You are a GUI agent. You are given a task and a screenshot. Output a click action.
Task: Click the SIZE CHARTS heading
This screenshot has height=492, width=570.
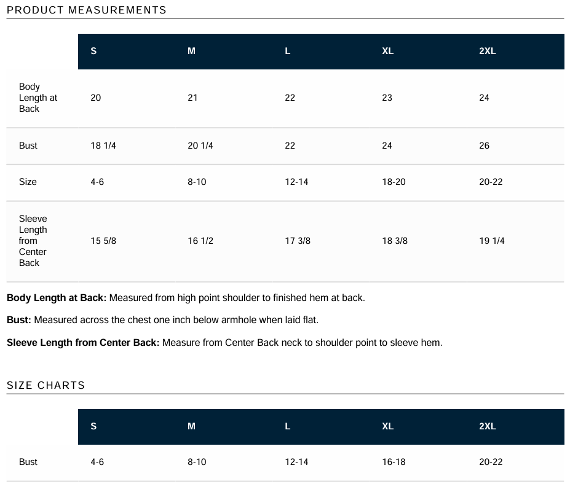pos(46,385)
